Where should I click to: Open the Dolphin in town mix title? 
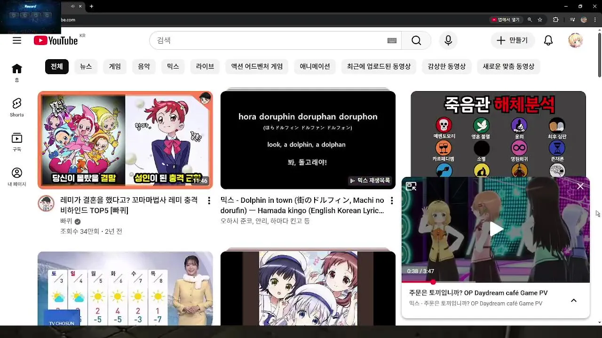point(302,205)
